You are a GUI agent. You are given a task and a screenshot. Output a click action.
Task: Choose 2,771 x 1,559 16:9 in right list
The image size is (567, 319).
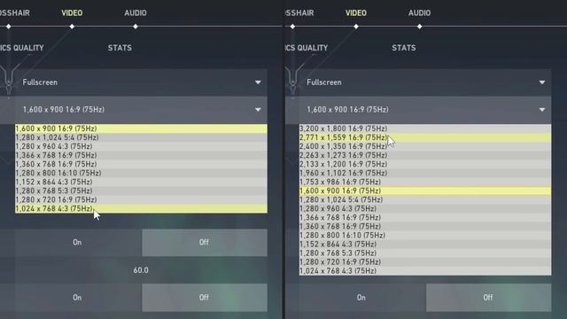click(x=425, y=137)
